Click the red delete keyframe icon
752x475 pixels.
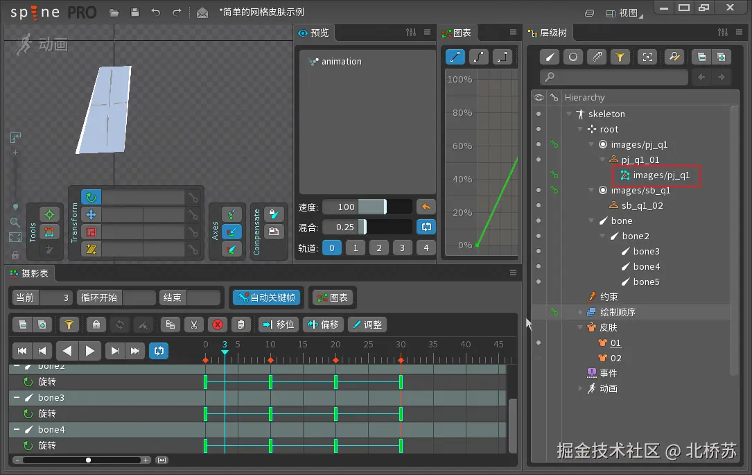[x=218, y=325]
